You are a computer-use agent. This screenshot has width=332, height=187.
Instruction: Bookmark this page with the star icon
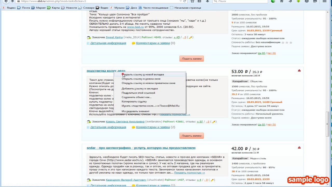coord(192,1)
